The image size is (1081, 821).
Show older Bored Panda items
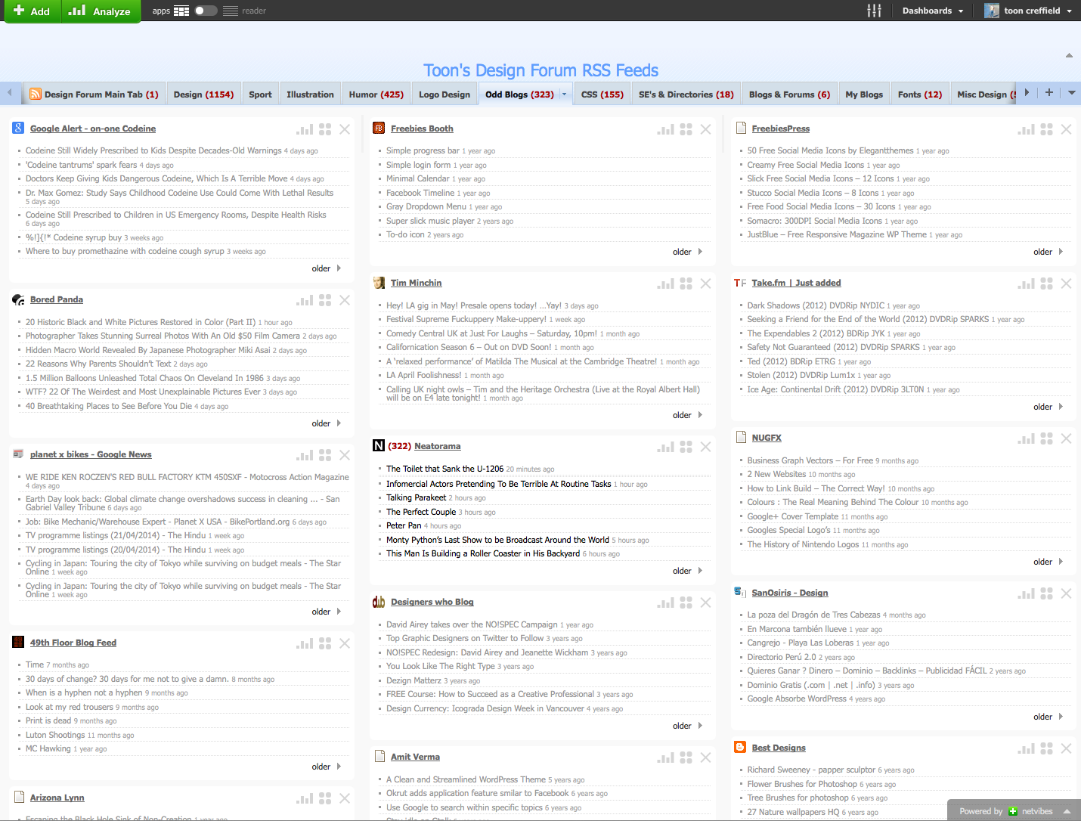[327, 423]
